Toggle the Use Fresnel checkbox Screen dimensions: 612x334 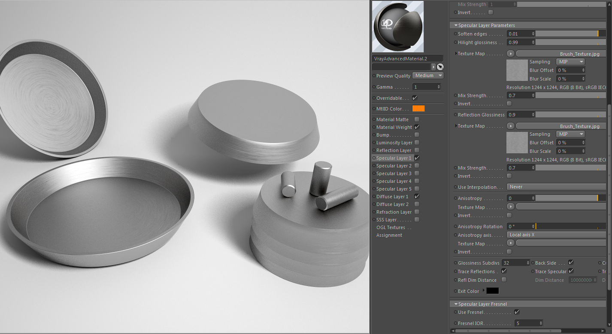(517, 312)
